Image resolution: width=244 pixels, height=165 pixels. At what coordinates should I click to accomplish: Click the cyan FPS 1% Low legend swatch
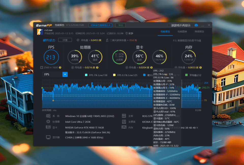point(86,75)
